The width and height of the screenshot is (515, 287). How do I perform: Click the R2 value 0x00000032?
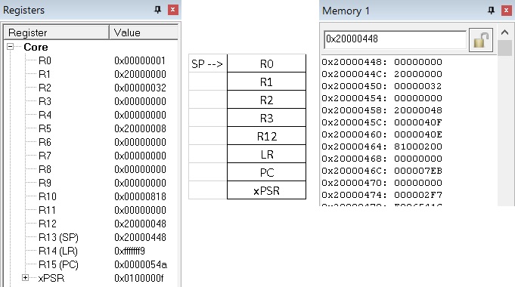tap(140, 88)
